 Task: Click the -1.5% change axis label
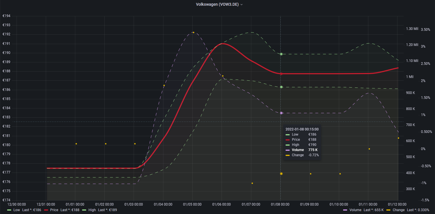(x=425, y=200)
